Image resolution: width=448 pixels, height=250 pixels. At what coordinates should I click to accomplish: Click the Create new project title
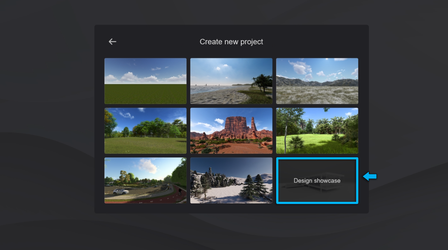tap(231, 42)
